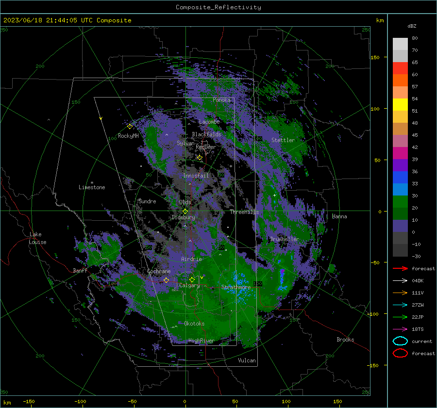Select the magenta dBZ swatch near 39

coord(400,153)
